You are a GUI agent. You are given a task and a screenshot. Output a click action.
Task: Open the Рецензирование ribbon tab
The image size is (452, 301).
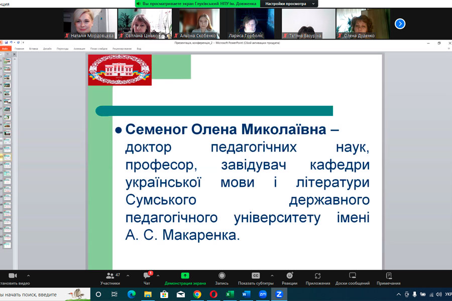click(122, 49)
